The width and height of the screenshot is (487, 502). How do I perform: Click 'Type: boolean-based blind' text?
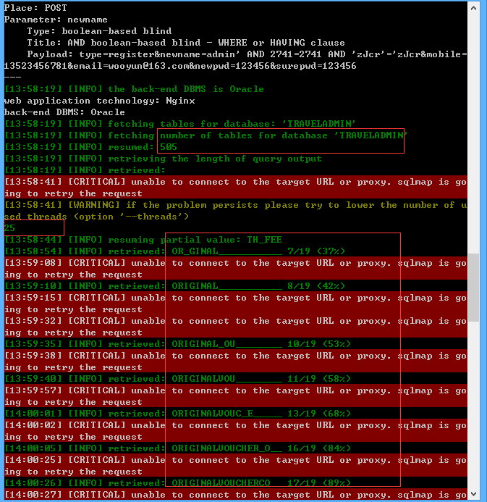coord(99,31)
